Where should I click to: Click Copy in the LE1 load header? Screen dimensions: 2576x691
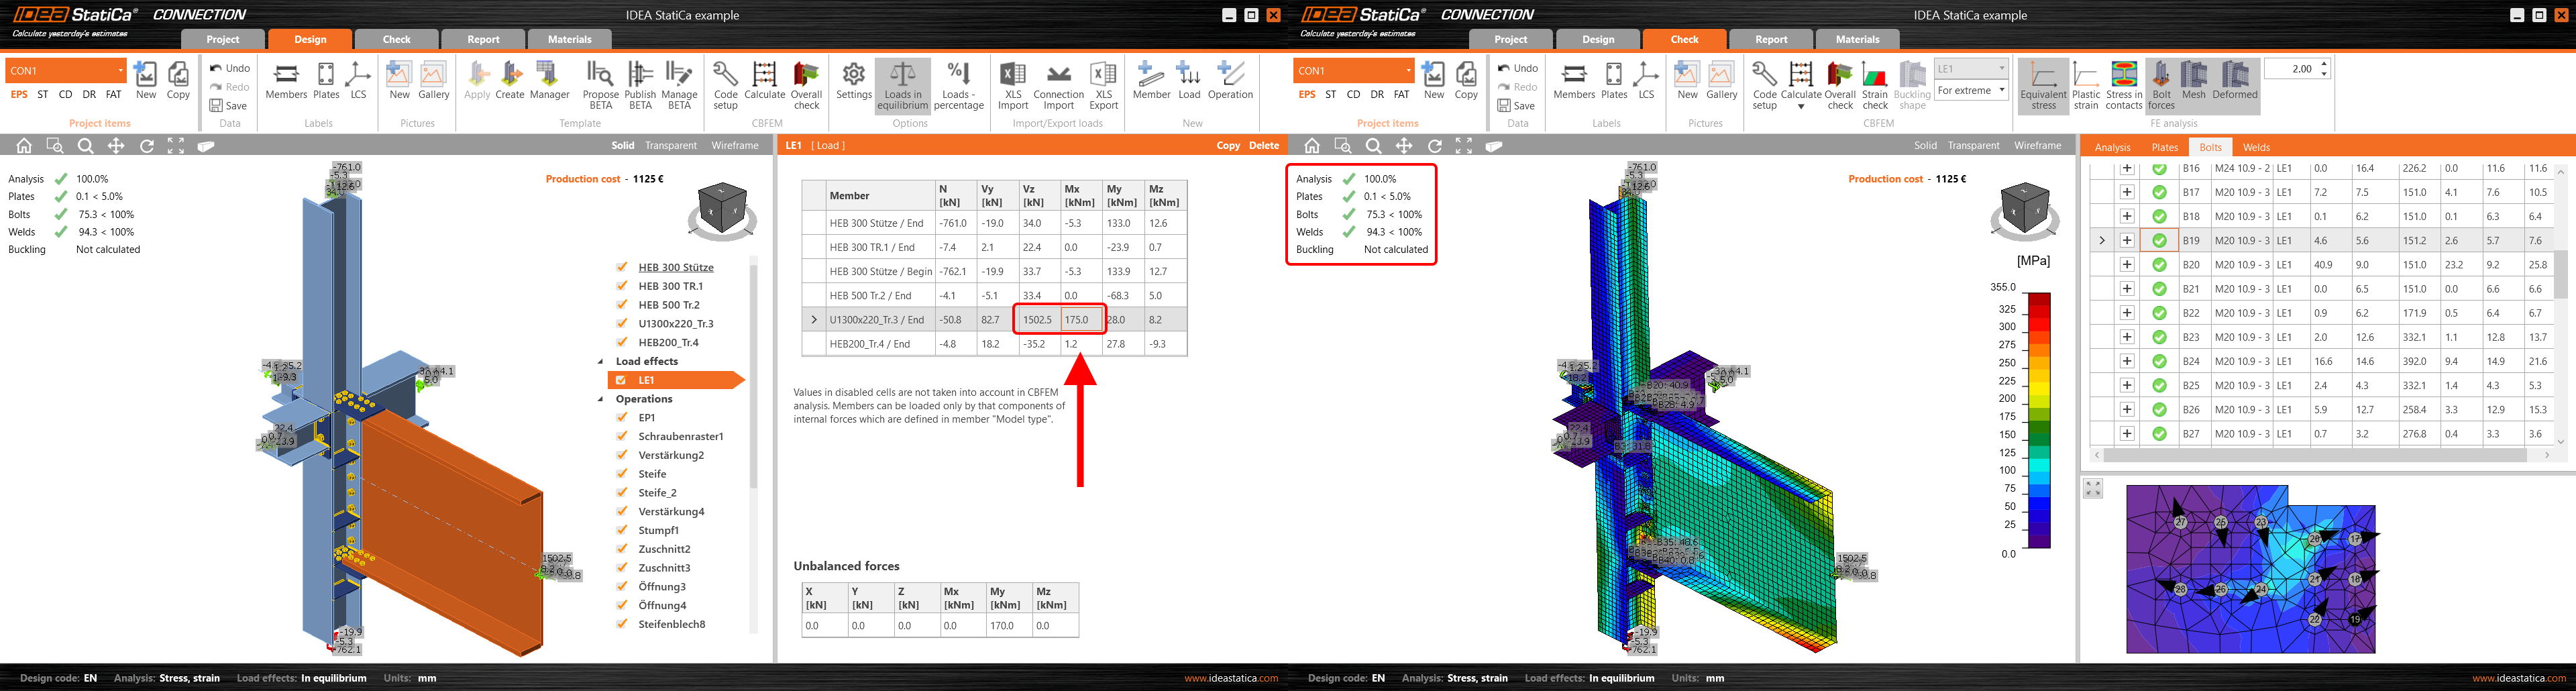coord(1228,146)
